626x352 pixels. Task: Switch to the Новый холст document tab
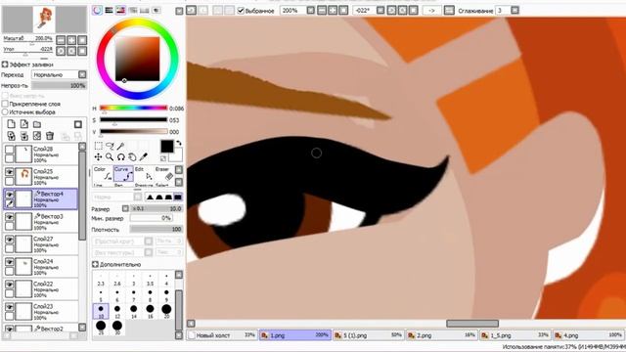[222, 335]
